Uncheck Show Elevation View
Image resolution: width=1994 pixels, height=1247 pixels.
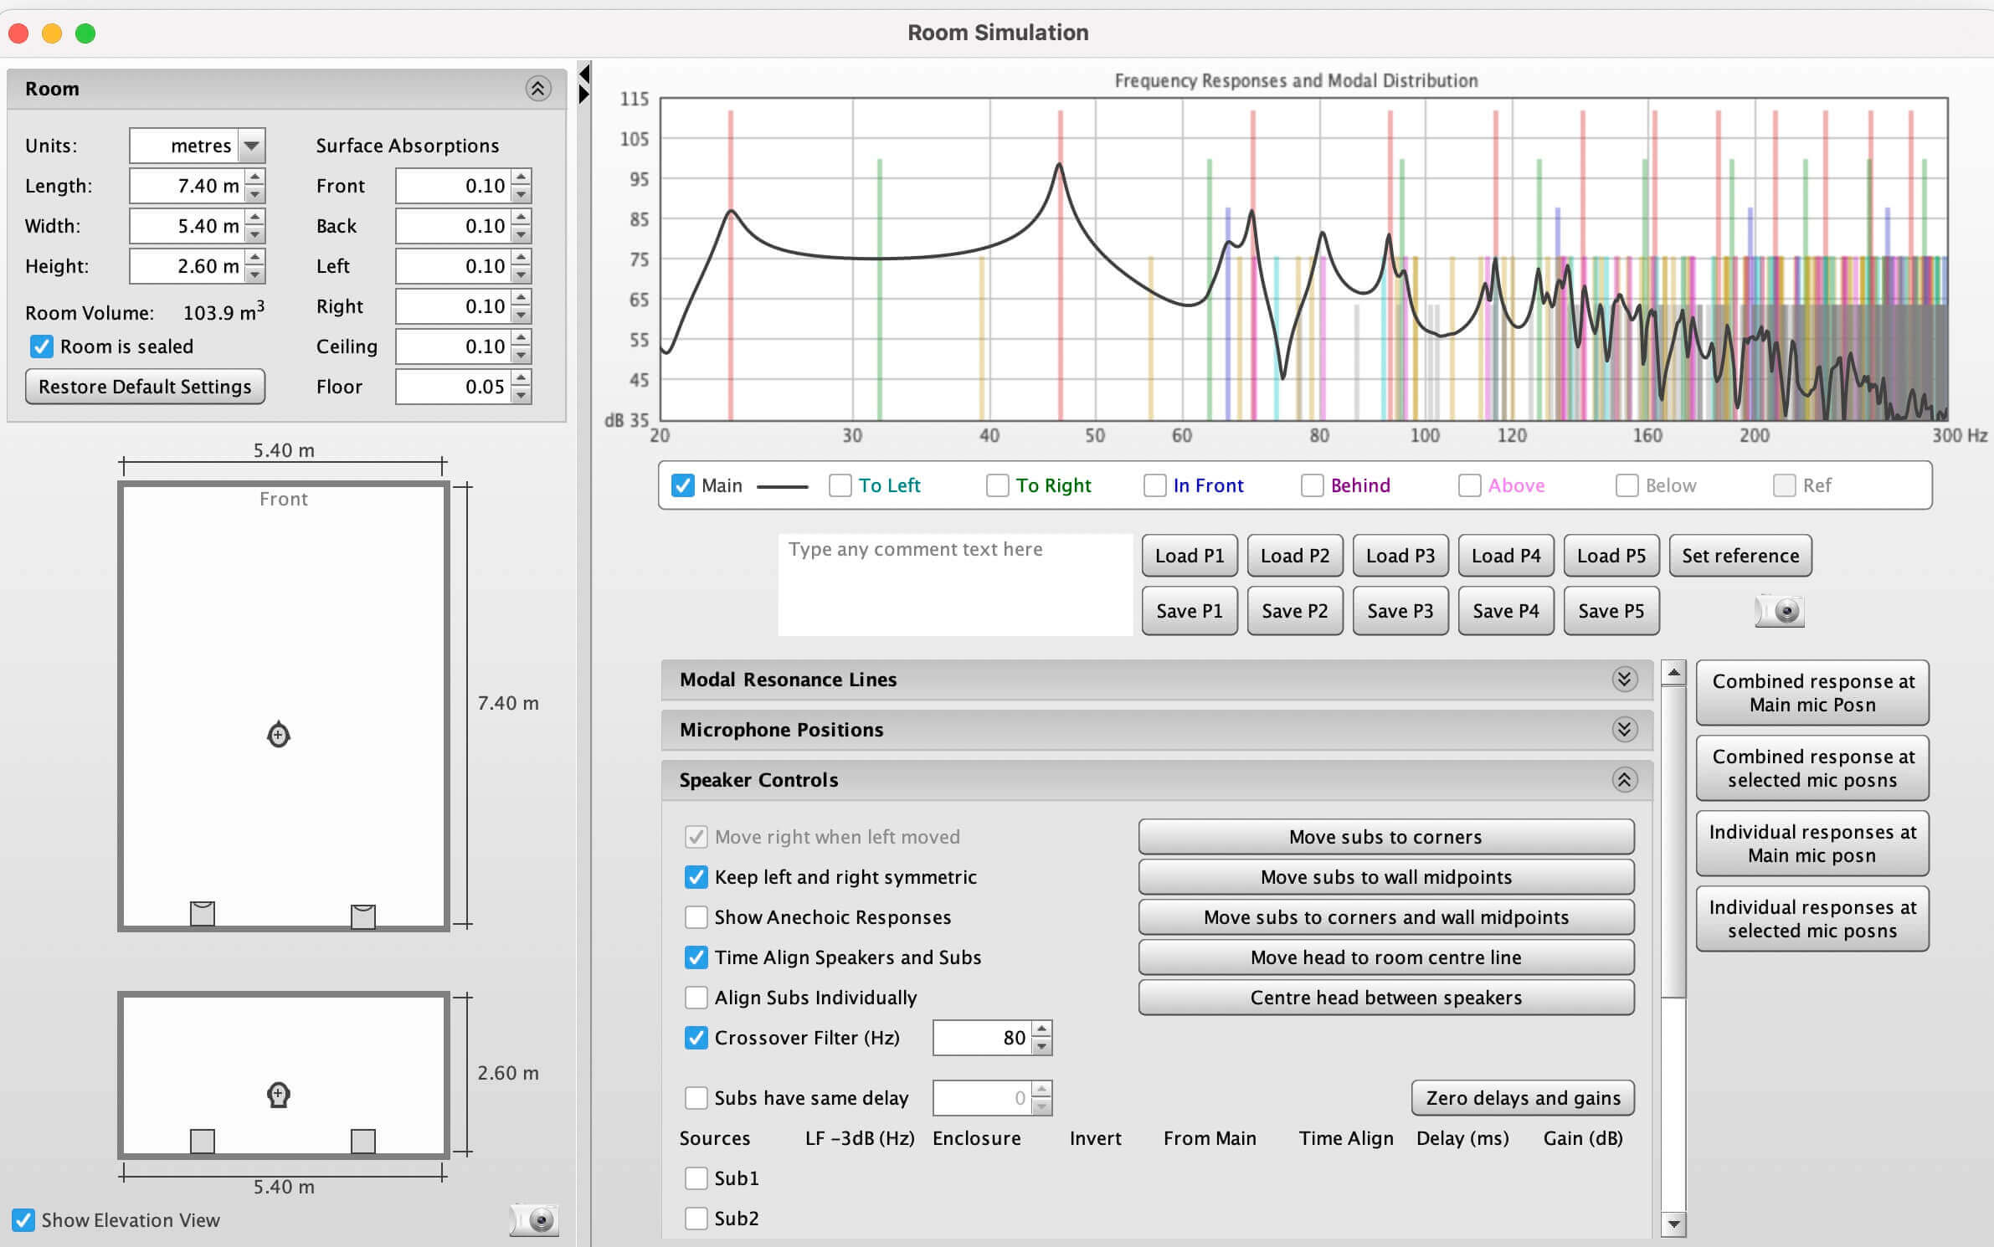(x=23, y=1220)
